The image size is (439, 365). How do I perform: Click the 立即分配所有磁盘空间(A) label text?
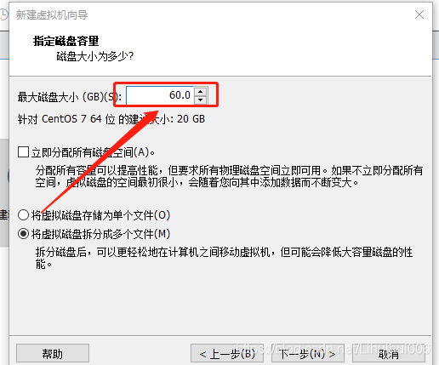(x=93, y=152)
